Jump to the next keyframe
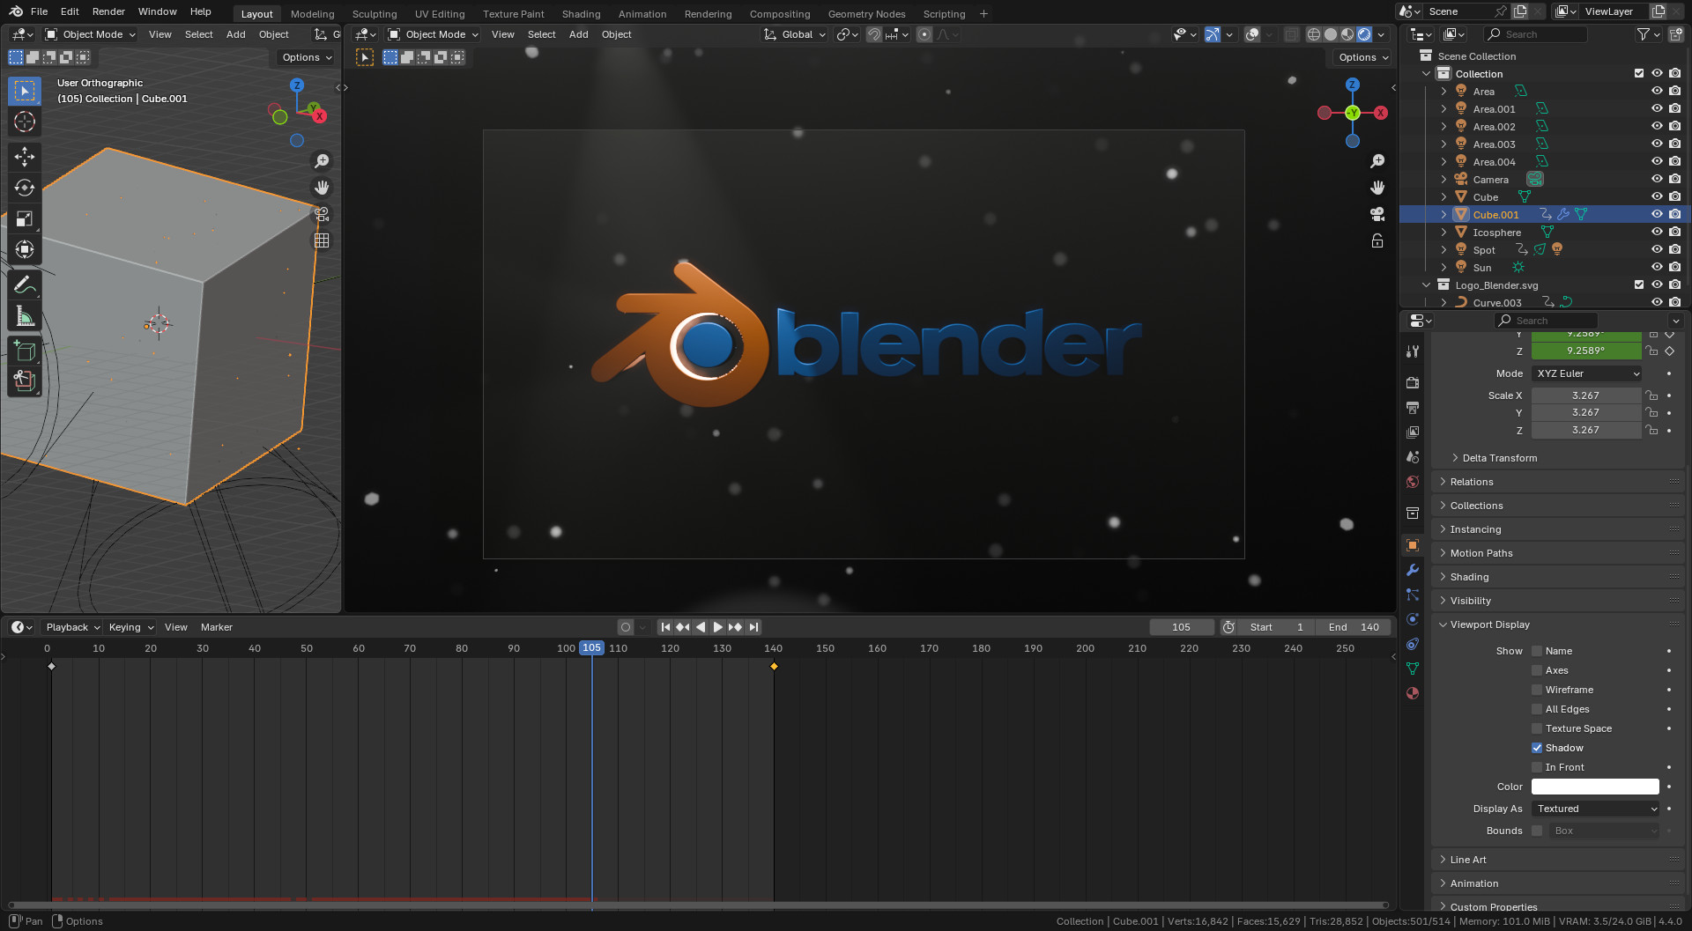 (x=735, y=627)
